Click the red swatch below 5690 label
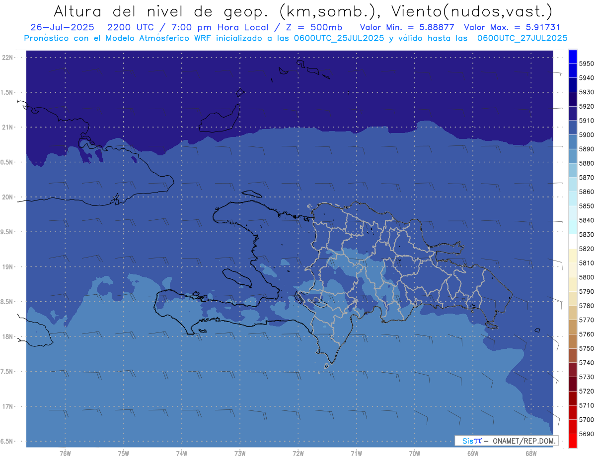The height and width of the screenshot is (460, 596). coord(573,441)
